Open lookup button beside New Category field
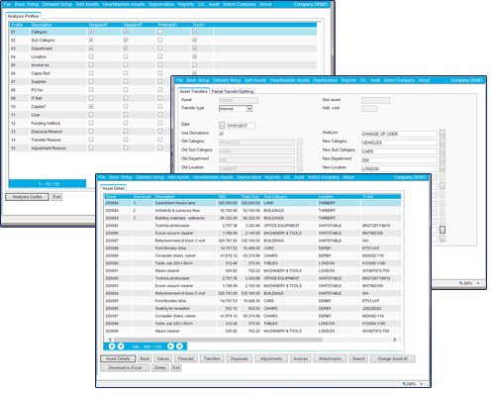The image size is (495, 396). (443, 143)
